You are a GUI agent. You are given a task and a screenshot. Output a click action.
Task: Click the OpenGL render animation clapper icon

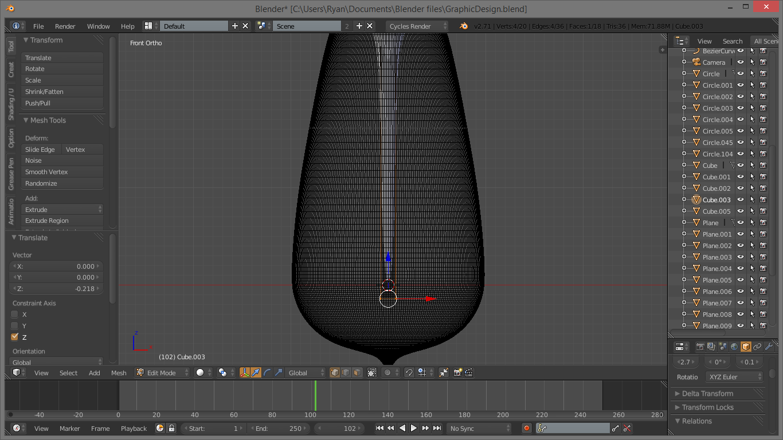468,372
